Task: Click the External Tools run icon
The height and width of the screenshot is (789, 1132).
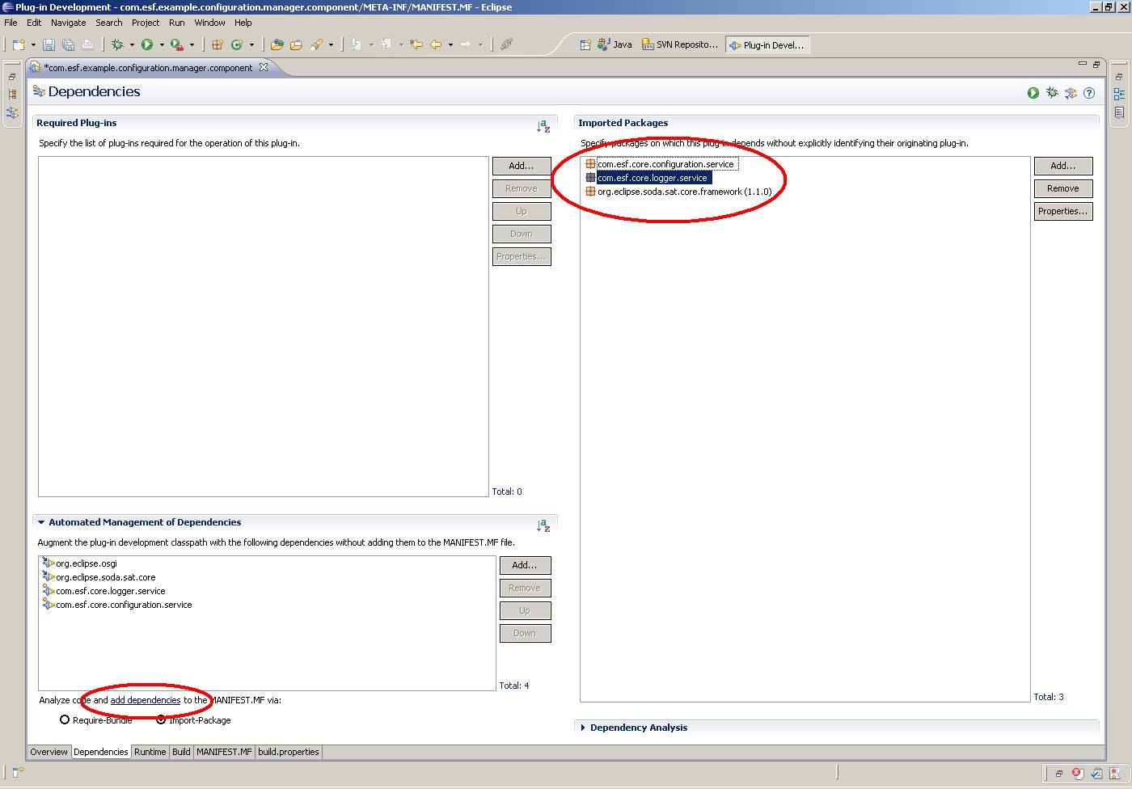Action: pos(176,44)
